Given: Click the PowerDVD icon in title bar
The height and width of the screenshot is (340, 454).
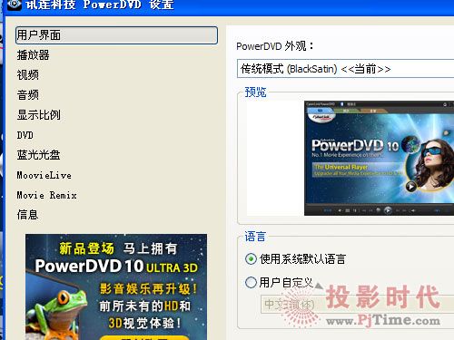Looking at the screenshot, I should pos(15,5).
